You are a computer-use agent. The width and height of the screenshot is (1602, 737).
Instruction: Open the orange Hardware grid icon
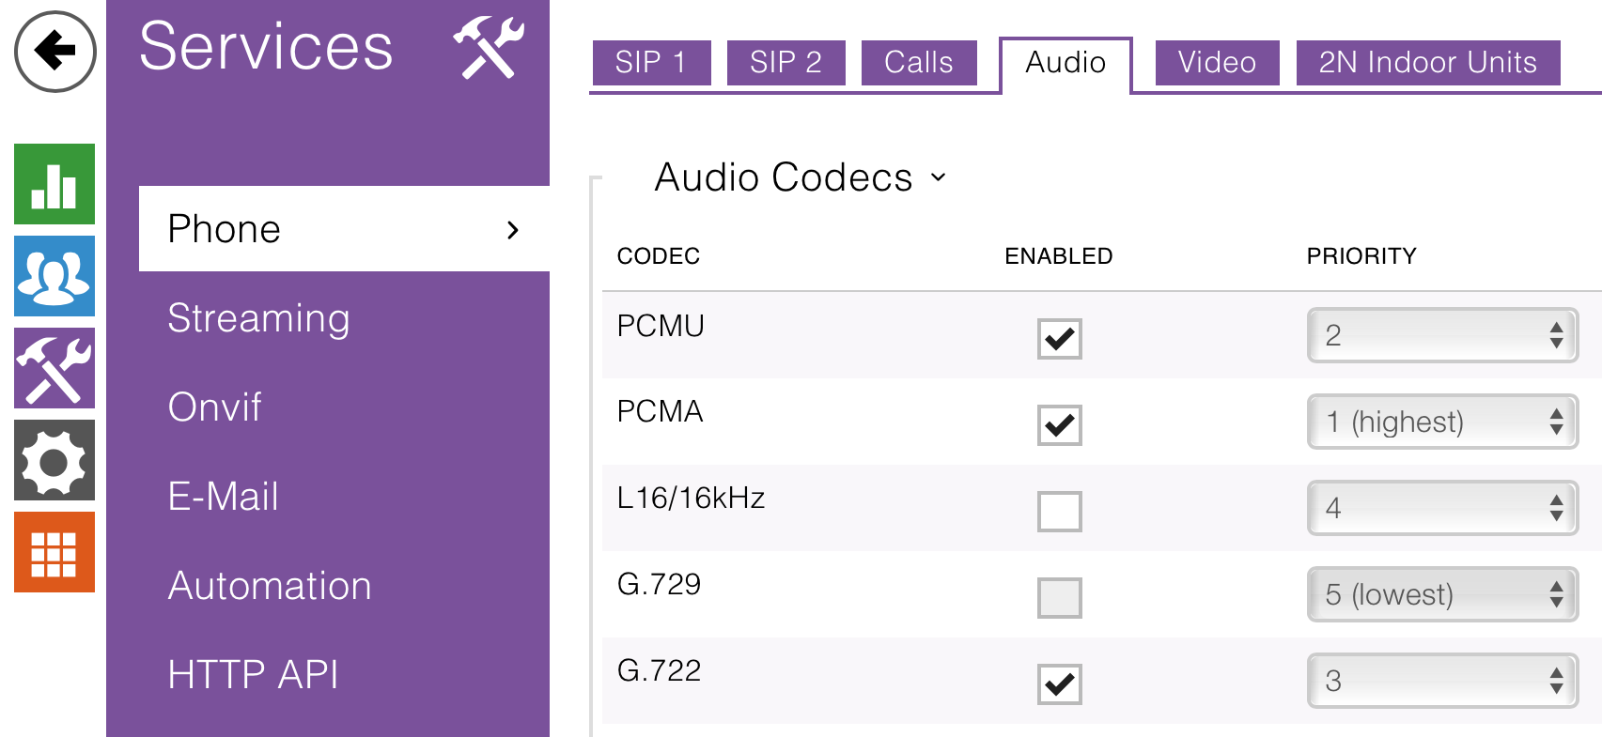pyautogui.click(x=54, y=552)
